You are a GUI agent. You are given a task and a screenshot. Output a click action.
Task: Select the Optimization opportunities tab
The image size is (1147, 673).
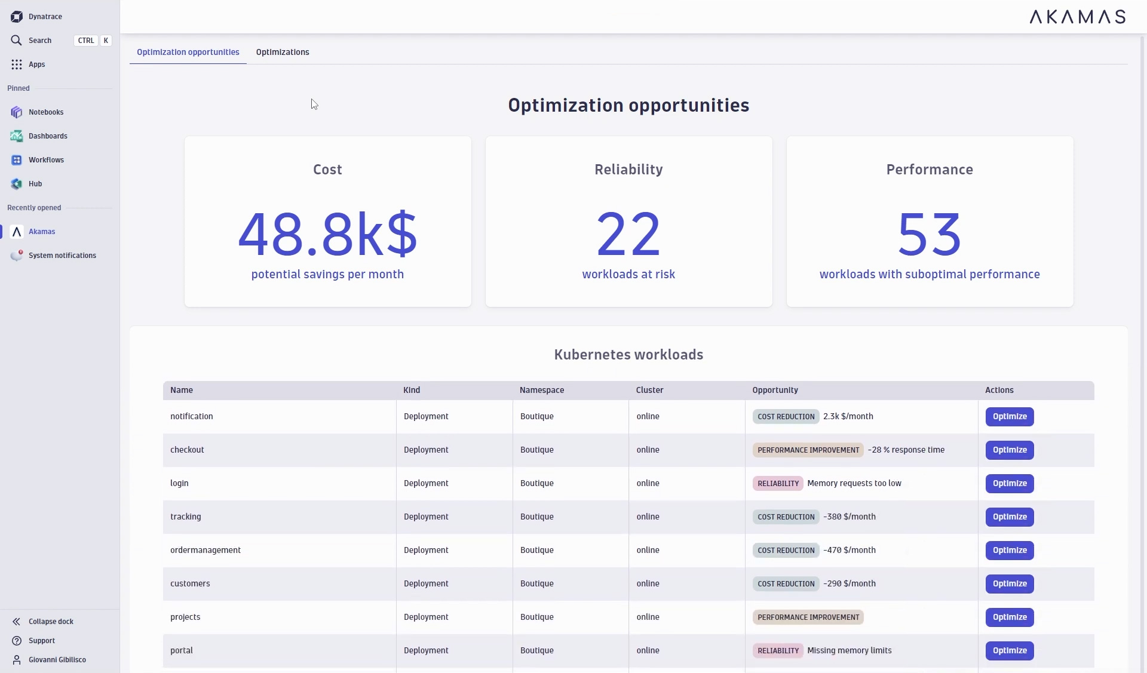tap(188, 52)
